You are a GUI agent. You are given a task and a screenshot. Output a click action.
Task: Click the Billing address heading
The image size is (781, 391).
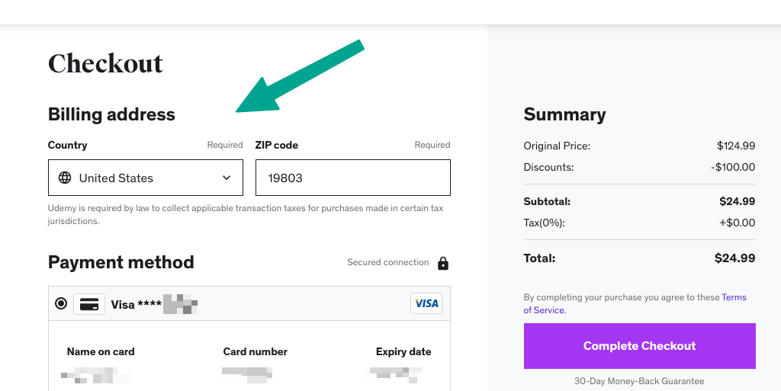click(x=111, y=114)
